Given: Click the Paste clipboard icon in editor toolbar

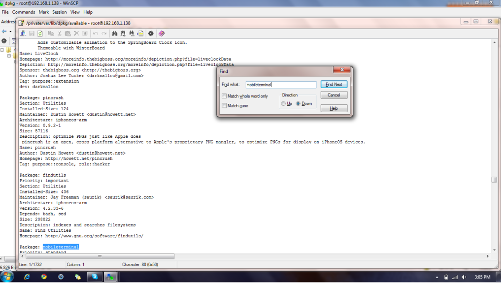Looking at the screenshot, I should (x=68, y=33).
